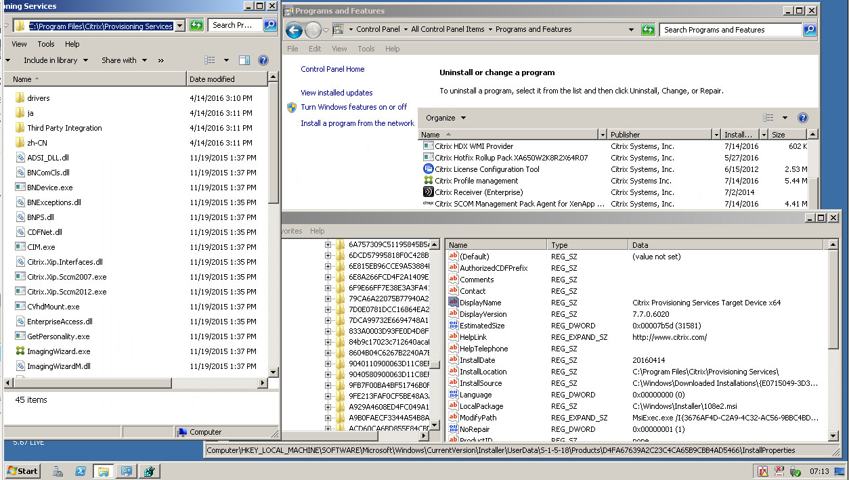This screenshot has height=480, width=849.
Task: Click the Citrix License Configuration Tool icon
Action: 428,169
